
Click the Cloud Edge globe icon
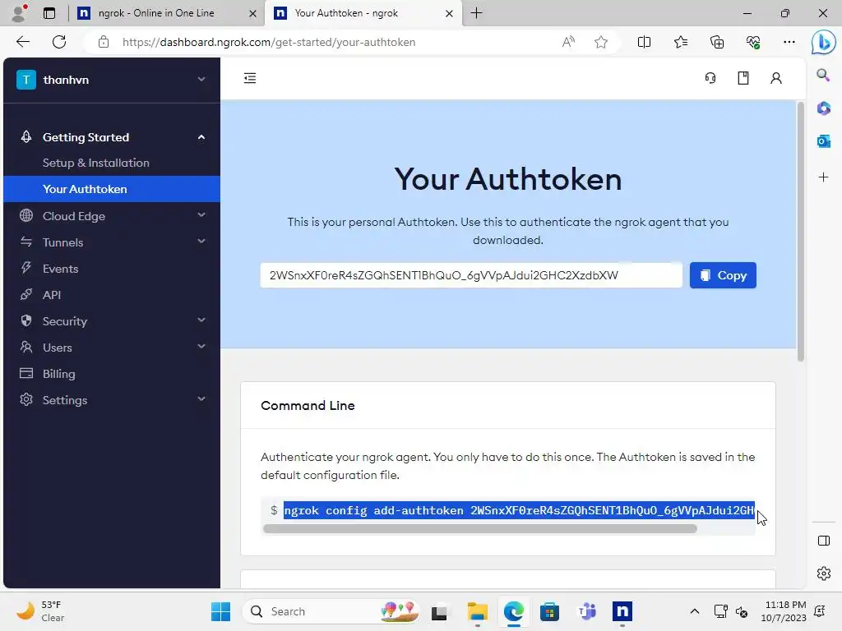[26, 216]
